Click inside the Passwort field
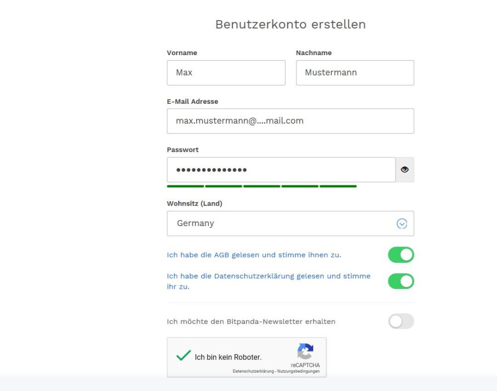The width and height of the screenshot is (497, 391). point(281,169)
